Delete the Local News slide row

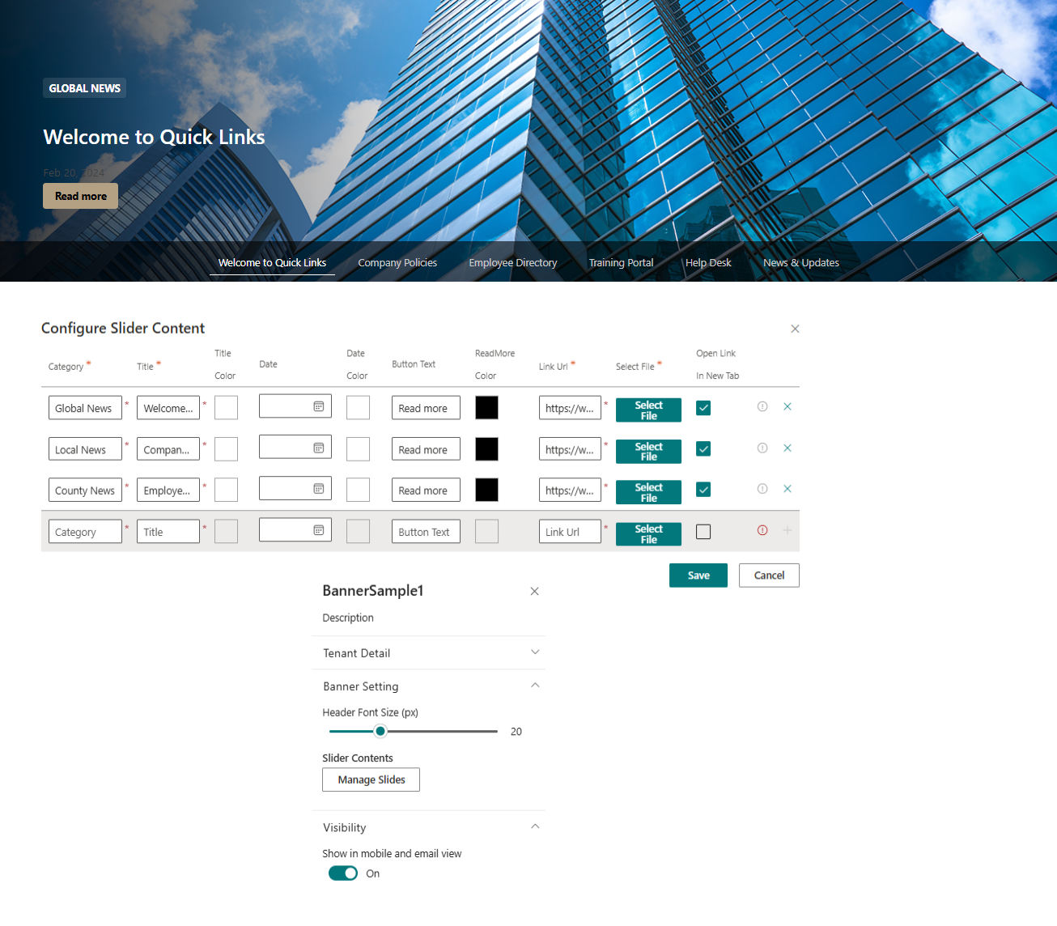click(x=787, y=447)
